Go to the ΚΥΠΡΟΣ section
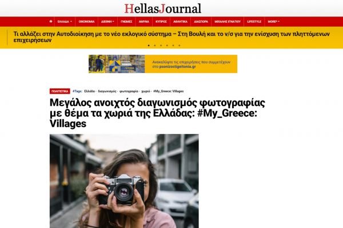 (161, 22)
